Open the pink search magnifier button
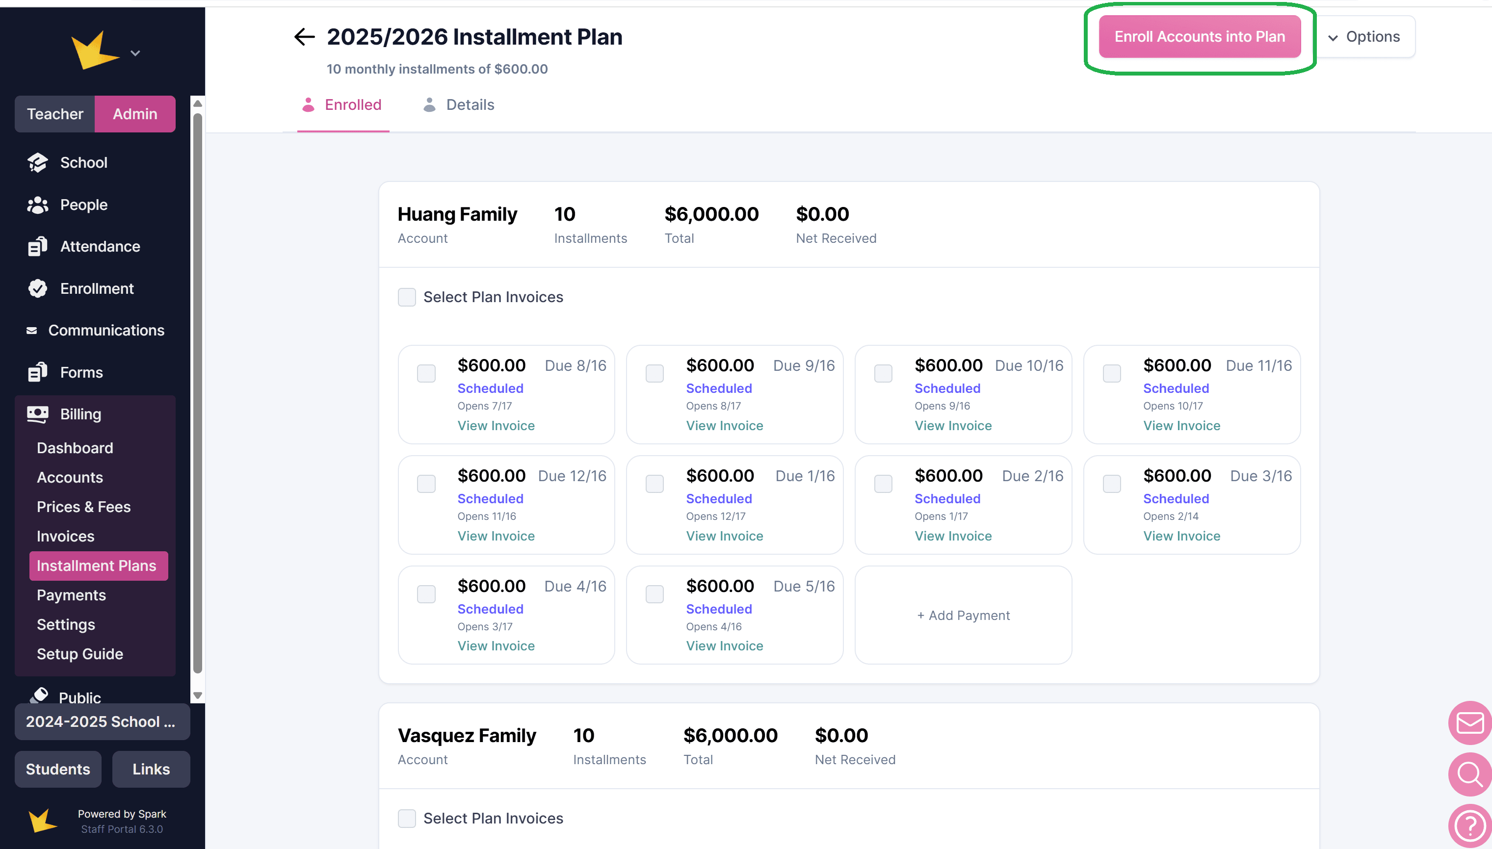The image size is (1492, 849). (x=1469, y=774)
